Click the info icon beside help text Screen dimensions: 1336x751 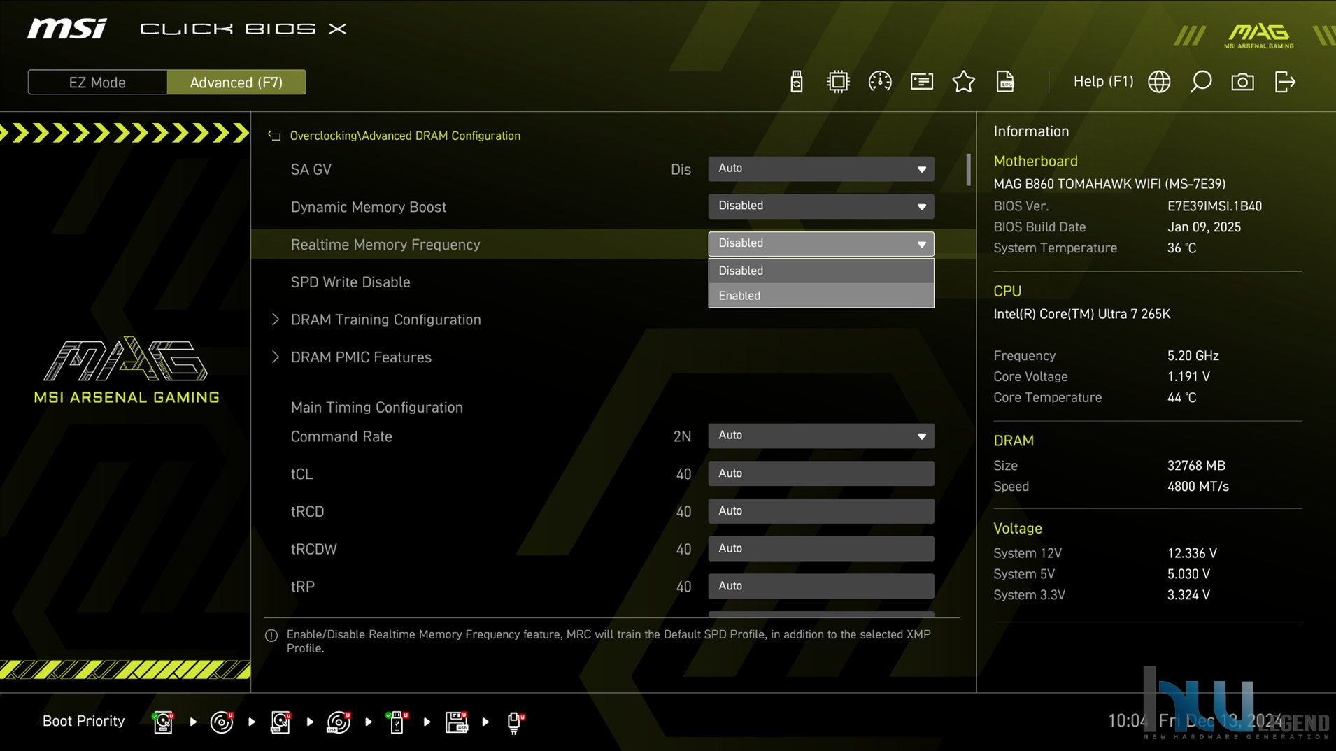point(271,636)
